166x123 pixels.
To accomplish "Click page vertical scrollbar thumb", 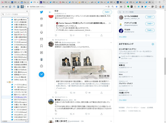I will pyautogui.click(x=165, y=66).
